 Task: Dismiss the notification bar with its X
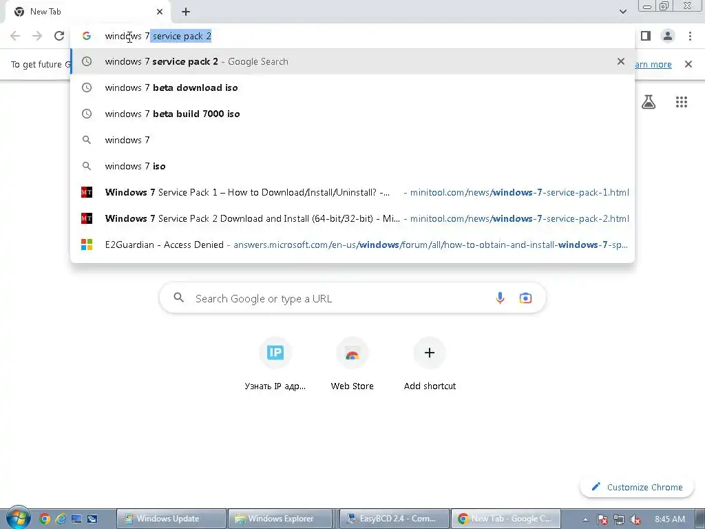coord(688,64)
